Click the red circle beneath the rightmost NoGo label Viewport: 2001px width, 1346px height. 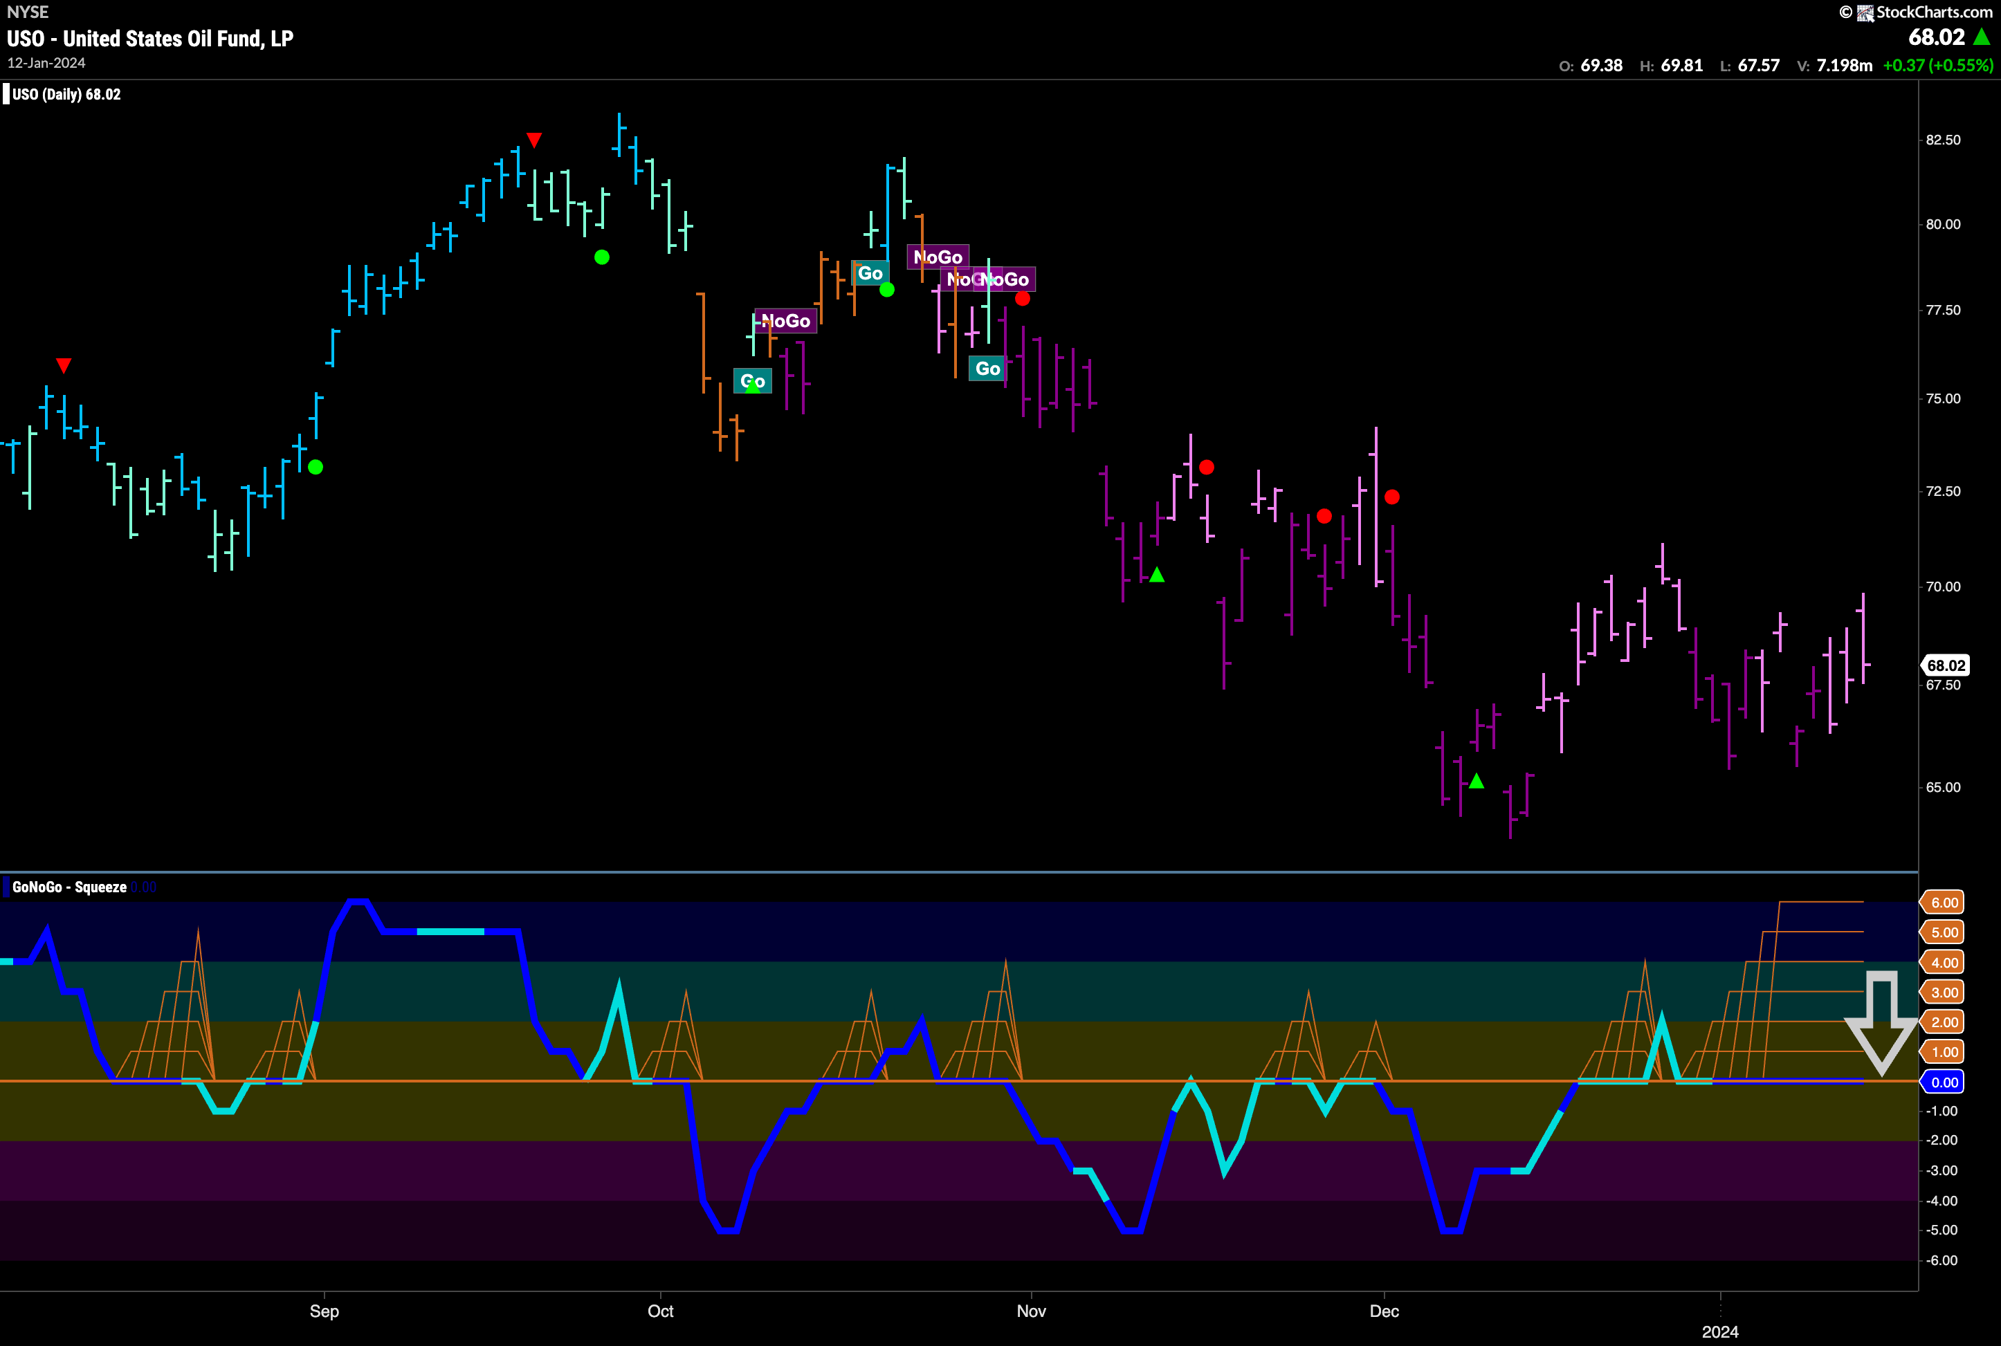pos(1022,299)
